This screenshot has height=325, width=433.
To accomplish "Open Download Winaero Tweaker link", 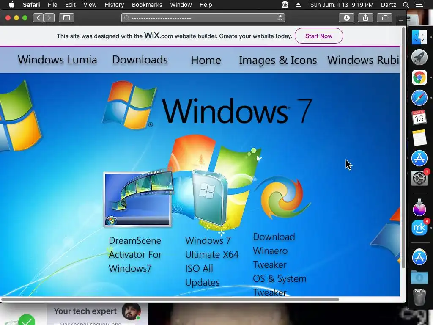I will click(280, 264).
